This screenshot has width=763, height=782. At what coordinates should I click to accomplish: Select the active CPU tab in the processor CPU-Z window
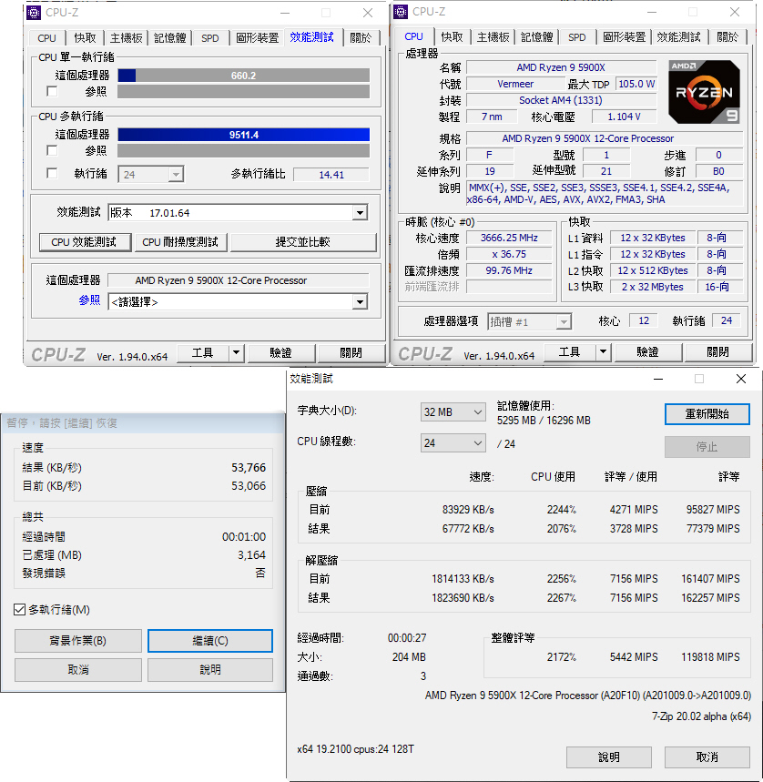tap(414, 36)
